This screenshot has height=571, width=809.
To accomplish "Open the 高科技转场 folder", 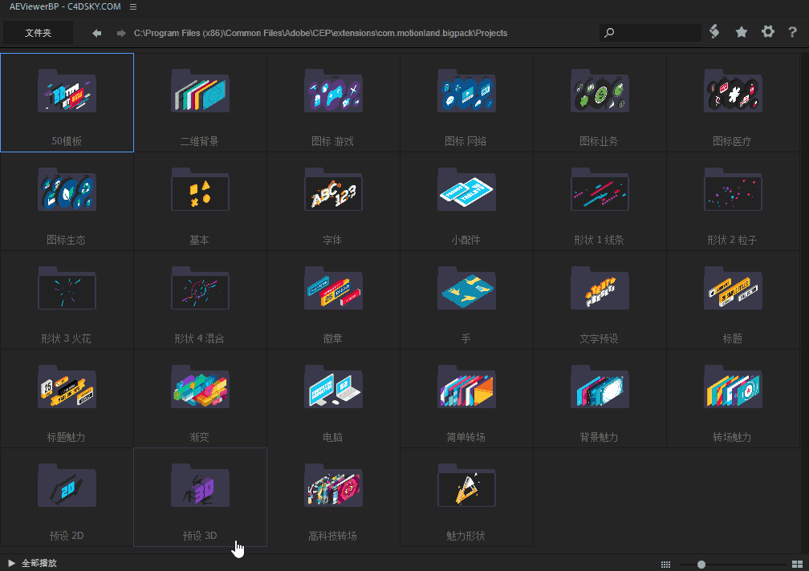I will pyautogui.click(x=333, y=497).
